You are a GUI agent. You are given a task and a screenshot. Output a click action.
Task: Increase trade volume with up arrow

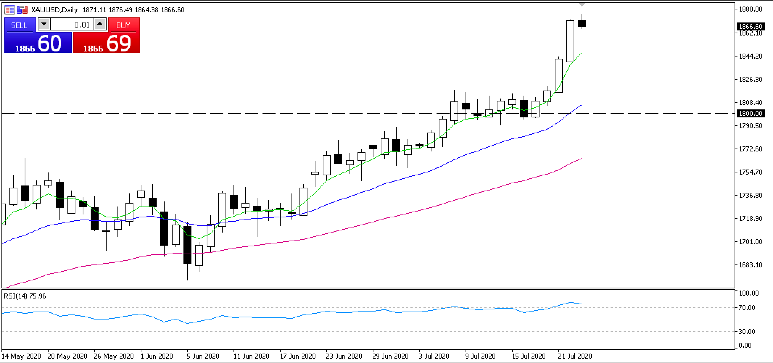[x=100, y=25]
